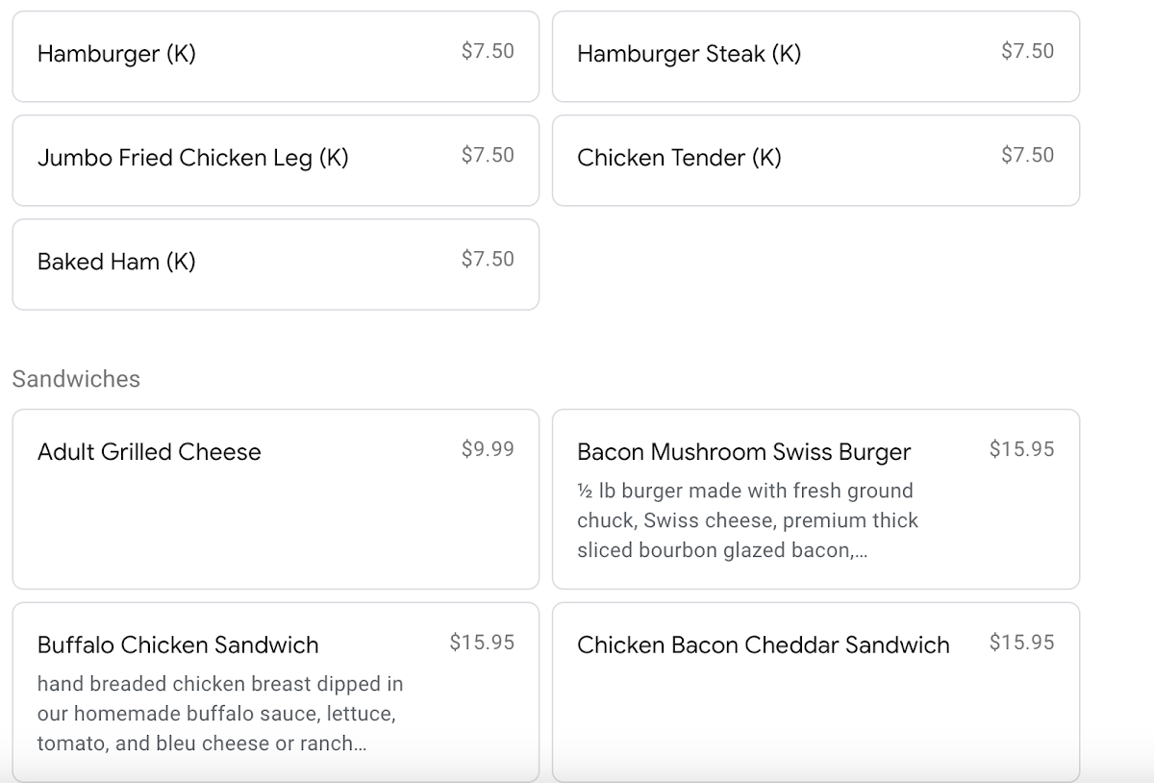This screenshot has width=1154, height=783.
Task: Click the $7.50 price on Jumbo Fried Chicken Leg
Action: (488, 155)
